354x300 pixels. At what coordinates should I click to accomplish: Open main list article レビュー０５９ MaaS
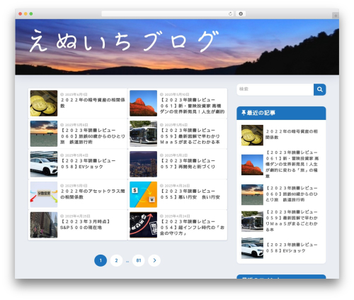pos(190,136)
